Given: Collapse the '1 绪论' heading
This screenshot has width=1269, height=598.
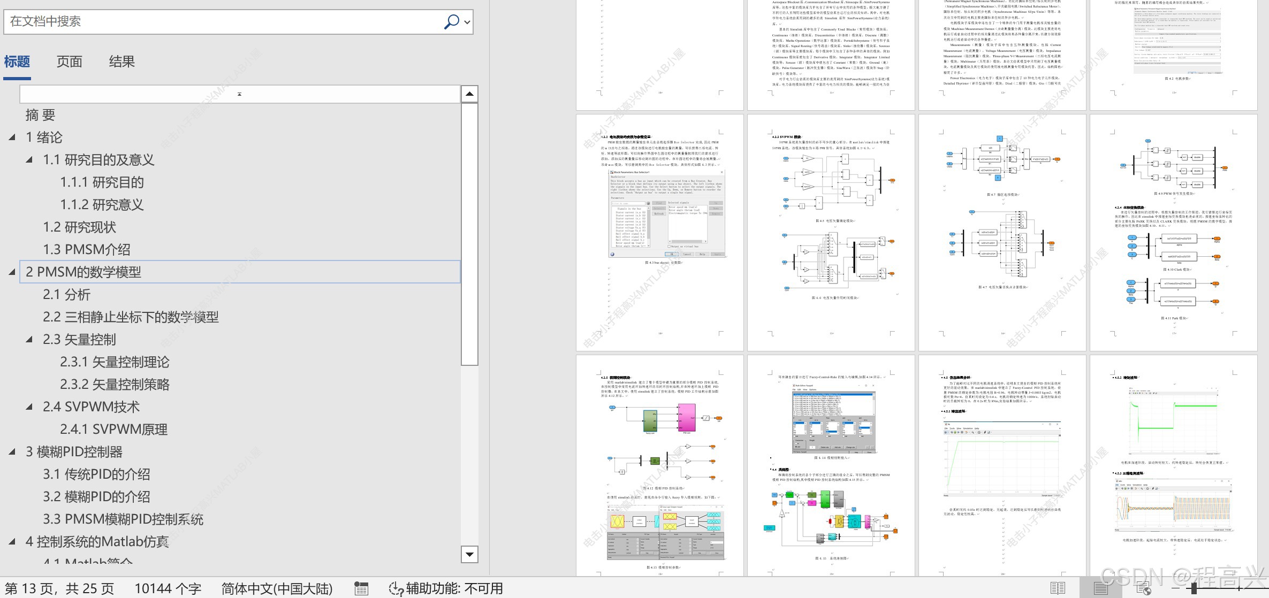Looking at the screenshot, I should pos(12,137).
